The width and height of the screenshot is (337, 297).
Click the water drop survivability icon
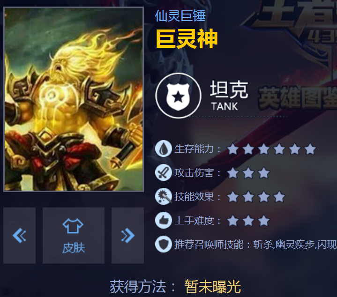pyautogui.click(x=163, y=148)
